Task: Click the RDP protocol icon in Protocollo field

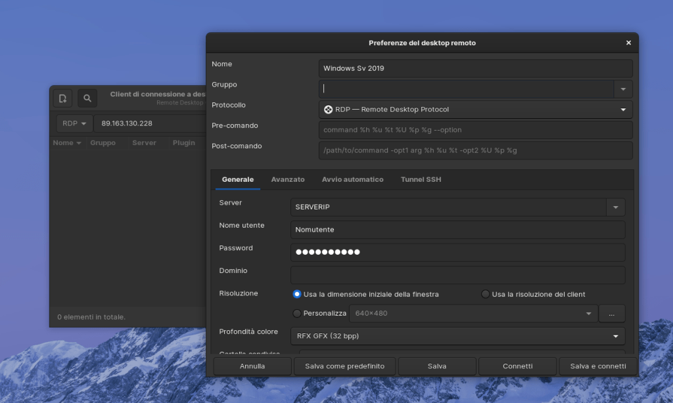Action: point(329,110)
